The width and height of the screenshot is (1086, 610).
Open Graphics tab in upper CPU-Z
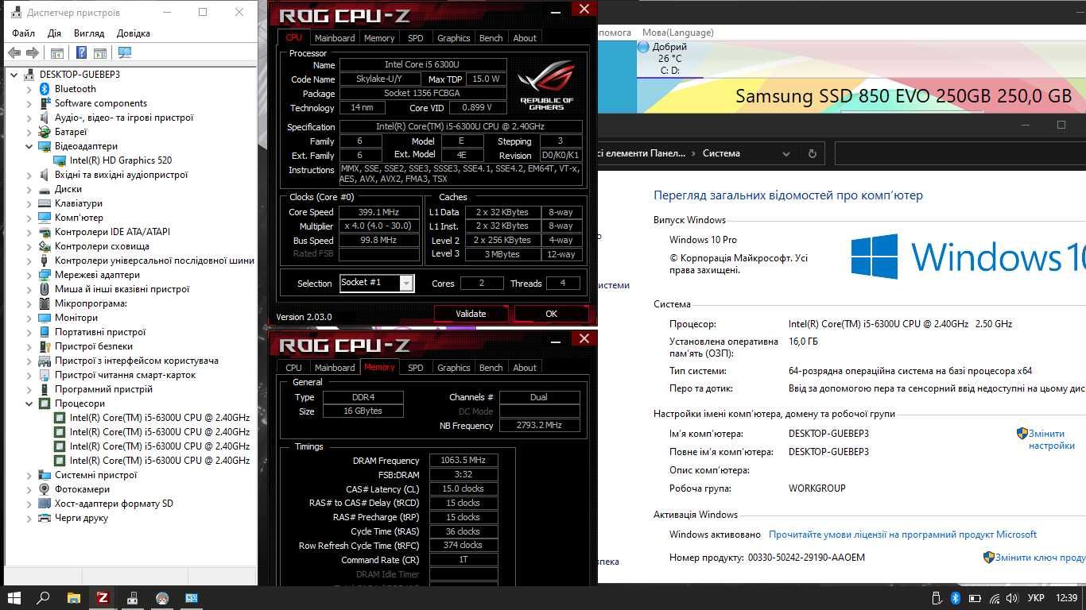(x=454, y=38)
